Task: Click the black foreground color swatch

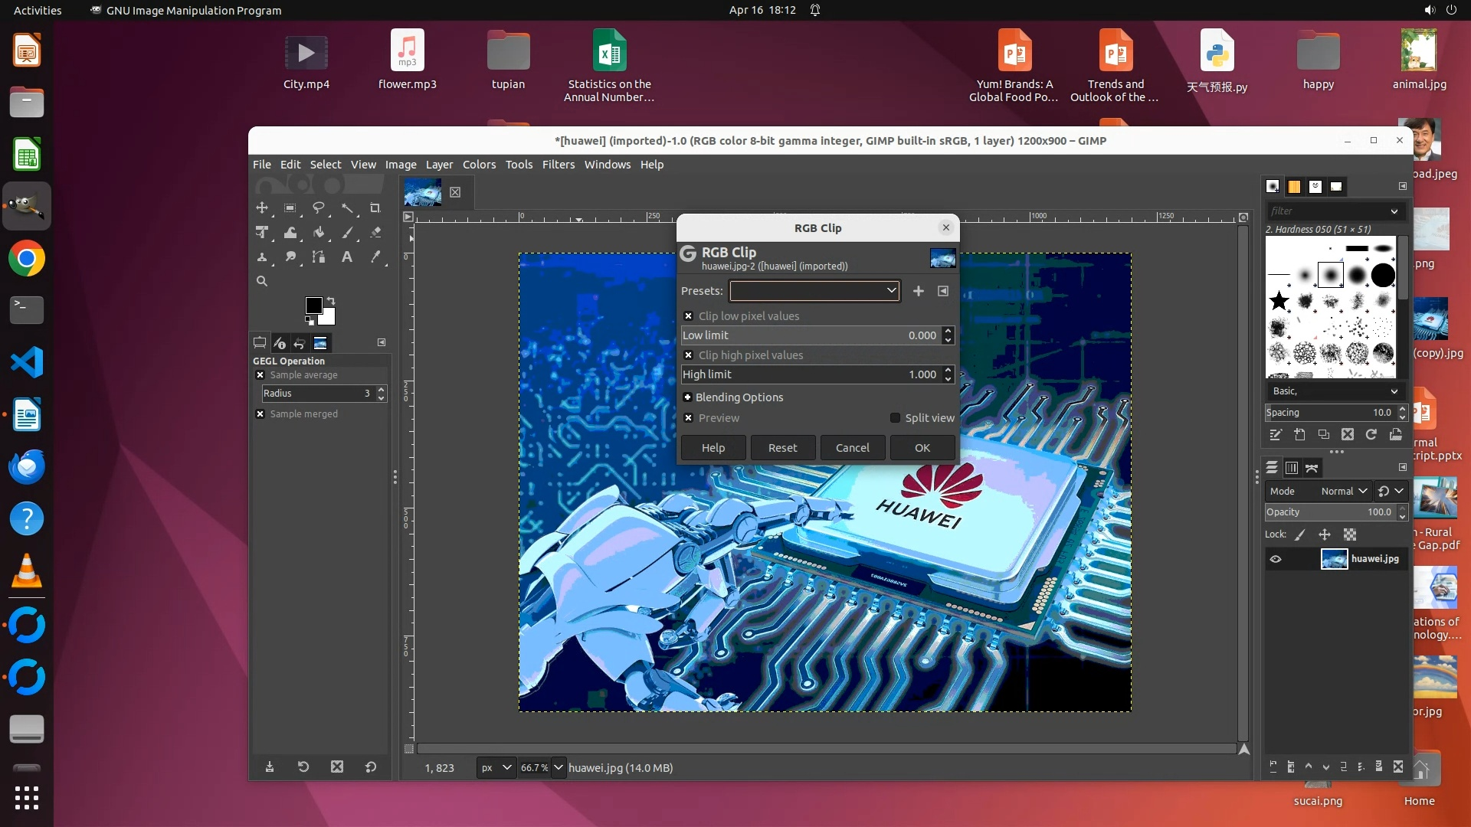Action: (x=313, y=306)
